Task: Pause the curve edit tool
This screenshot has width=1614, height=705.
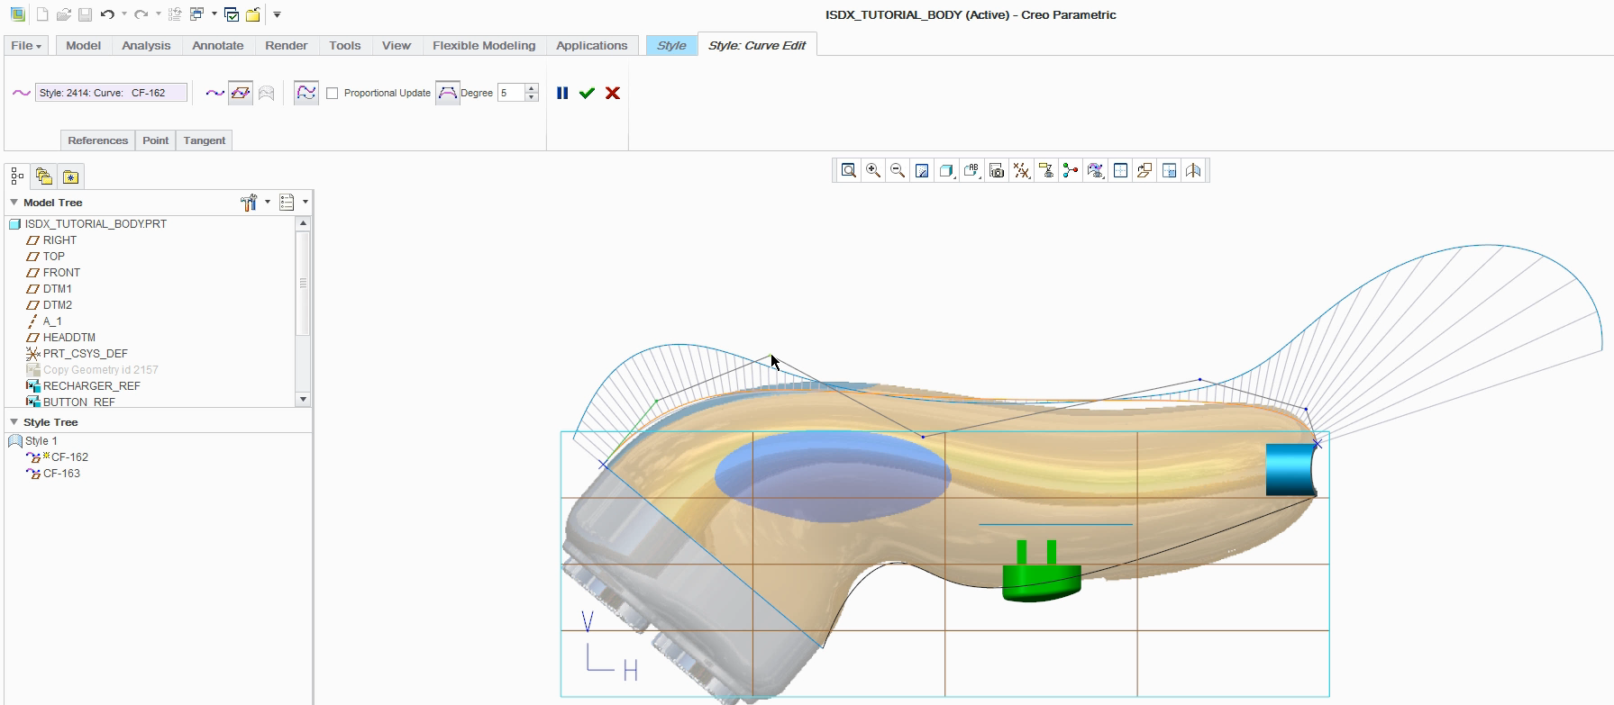Action: [562, 93]
